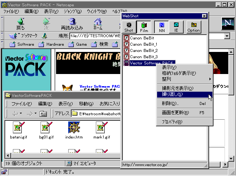The width and height of the screenshot is (236, 176).
Task: Choose 画面を更新(R) in context menu
Action: [184, 113]
